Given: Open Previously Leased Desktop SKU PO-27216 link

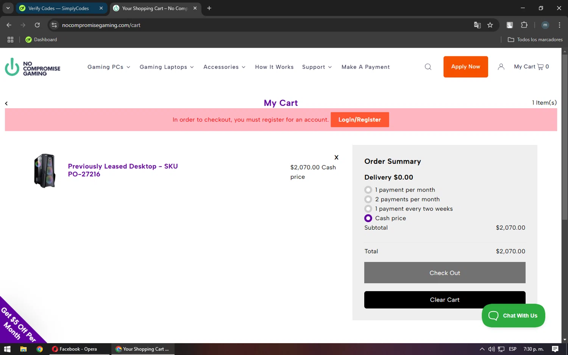Looking at the screenshot, I should pos(123,170).
